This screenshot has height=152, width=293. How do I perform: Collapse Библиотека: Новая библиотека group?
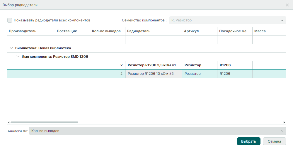point(11,48)
